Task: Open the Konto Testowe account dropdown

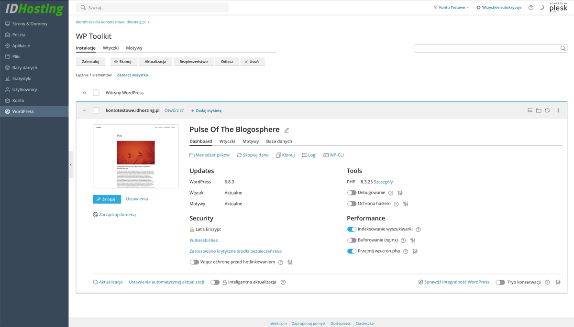Action: click(x=451, y=8)
